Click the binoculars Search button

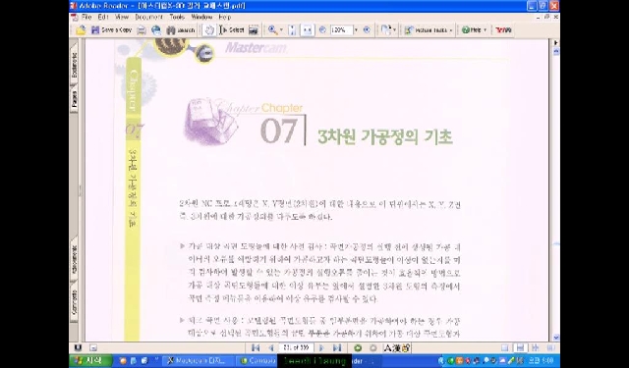click(x=181, y=30)
